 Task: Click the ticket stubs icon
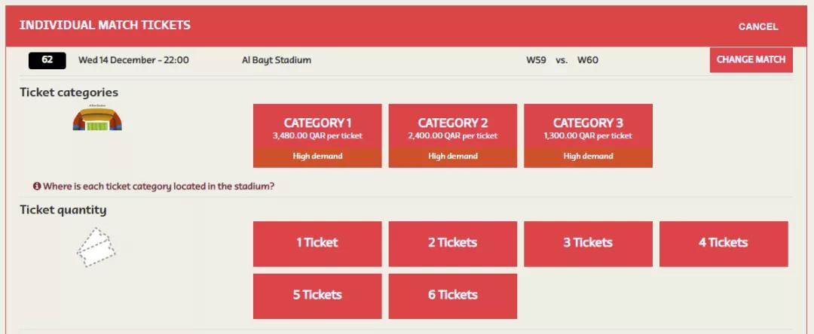96,246
